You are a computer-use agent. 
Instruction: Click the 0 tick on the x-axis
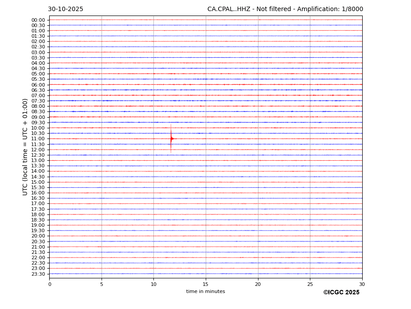pyautogui.click(x=50, y=284)
